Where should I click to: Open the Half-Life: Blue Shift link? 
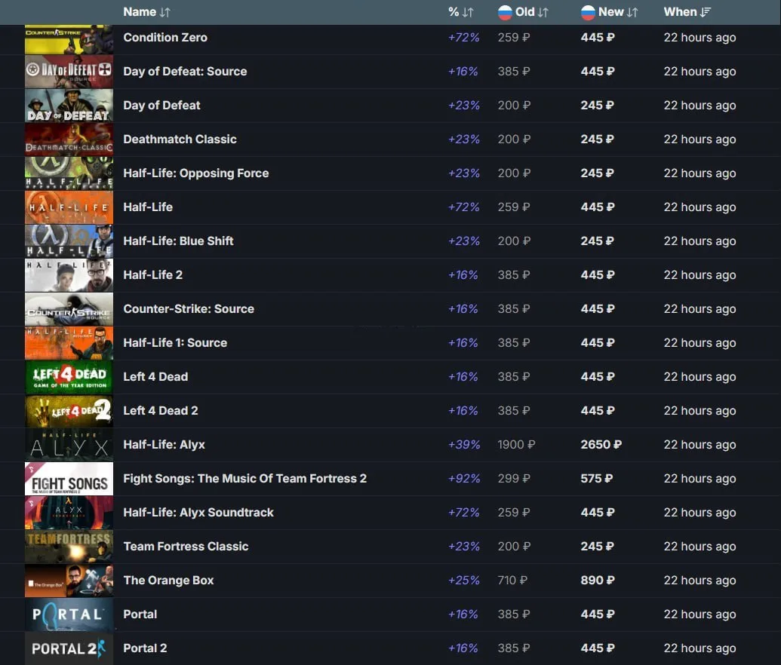click(178, 241)
